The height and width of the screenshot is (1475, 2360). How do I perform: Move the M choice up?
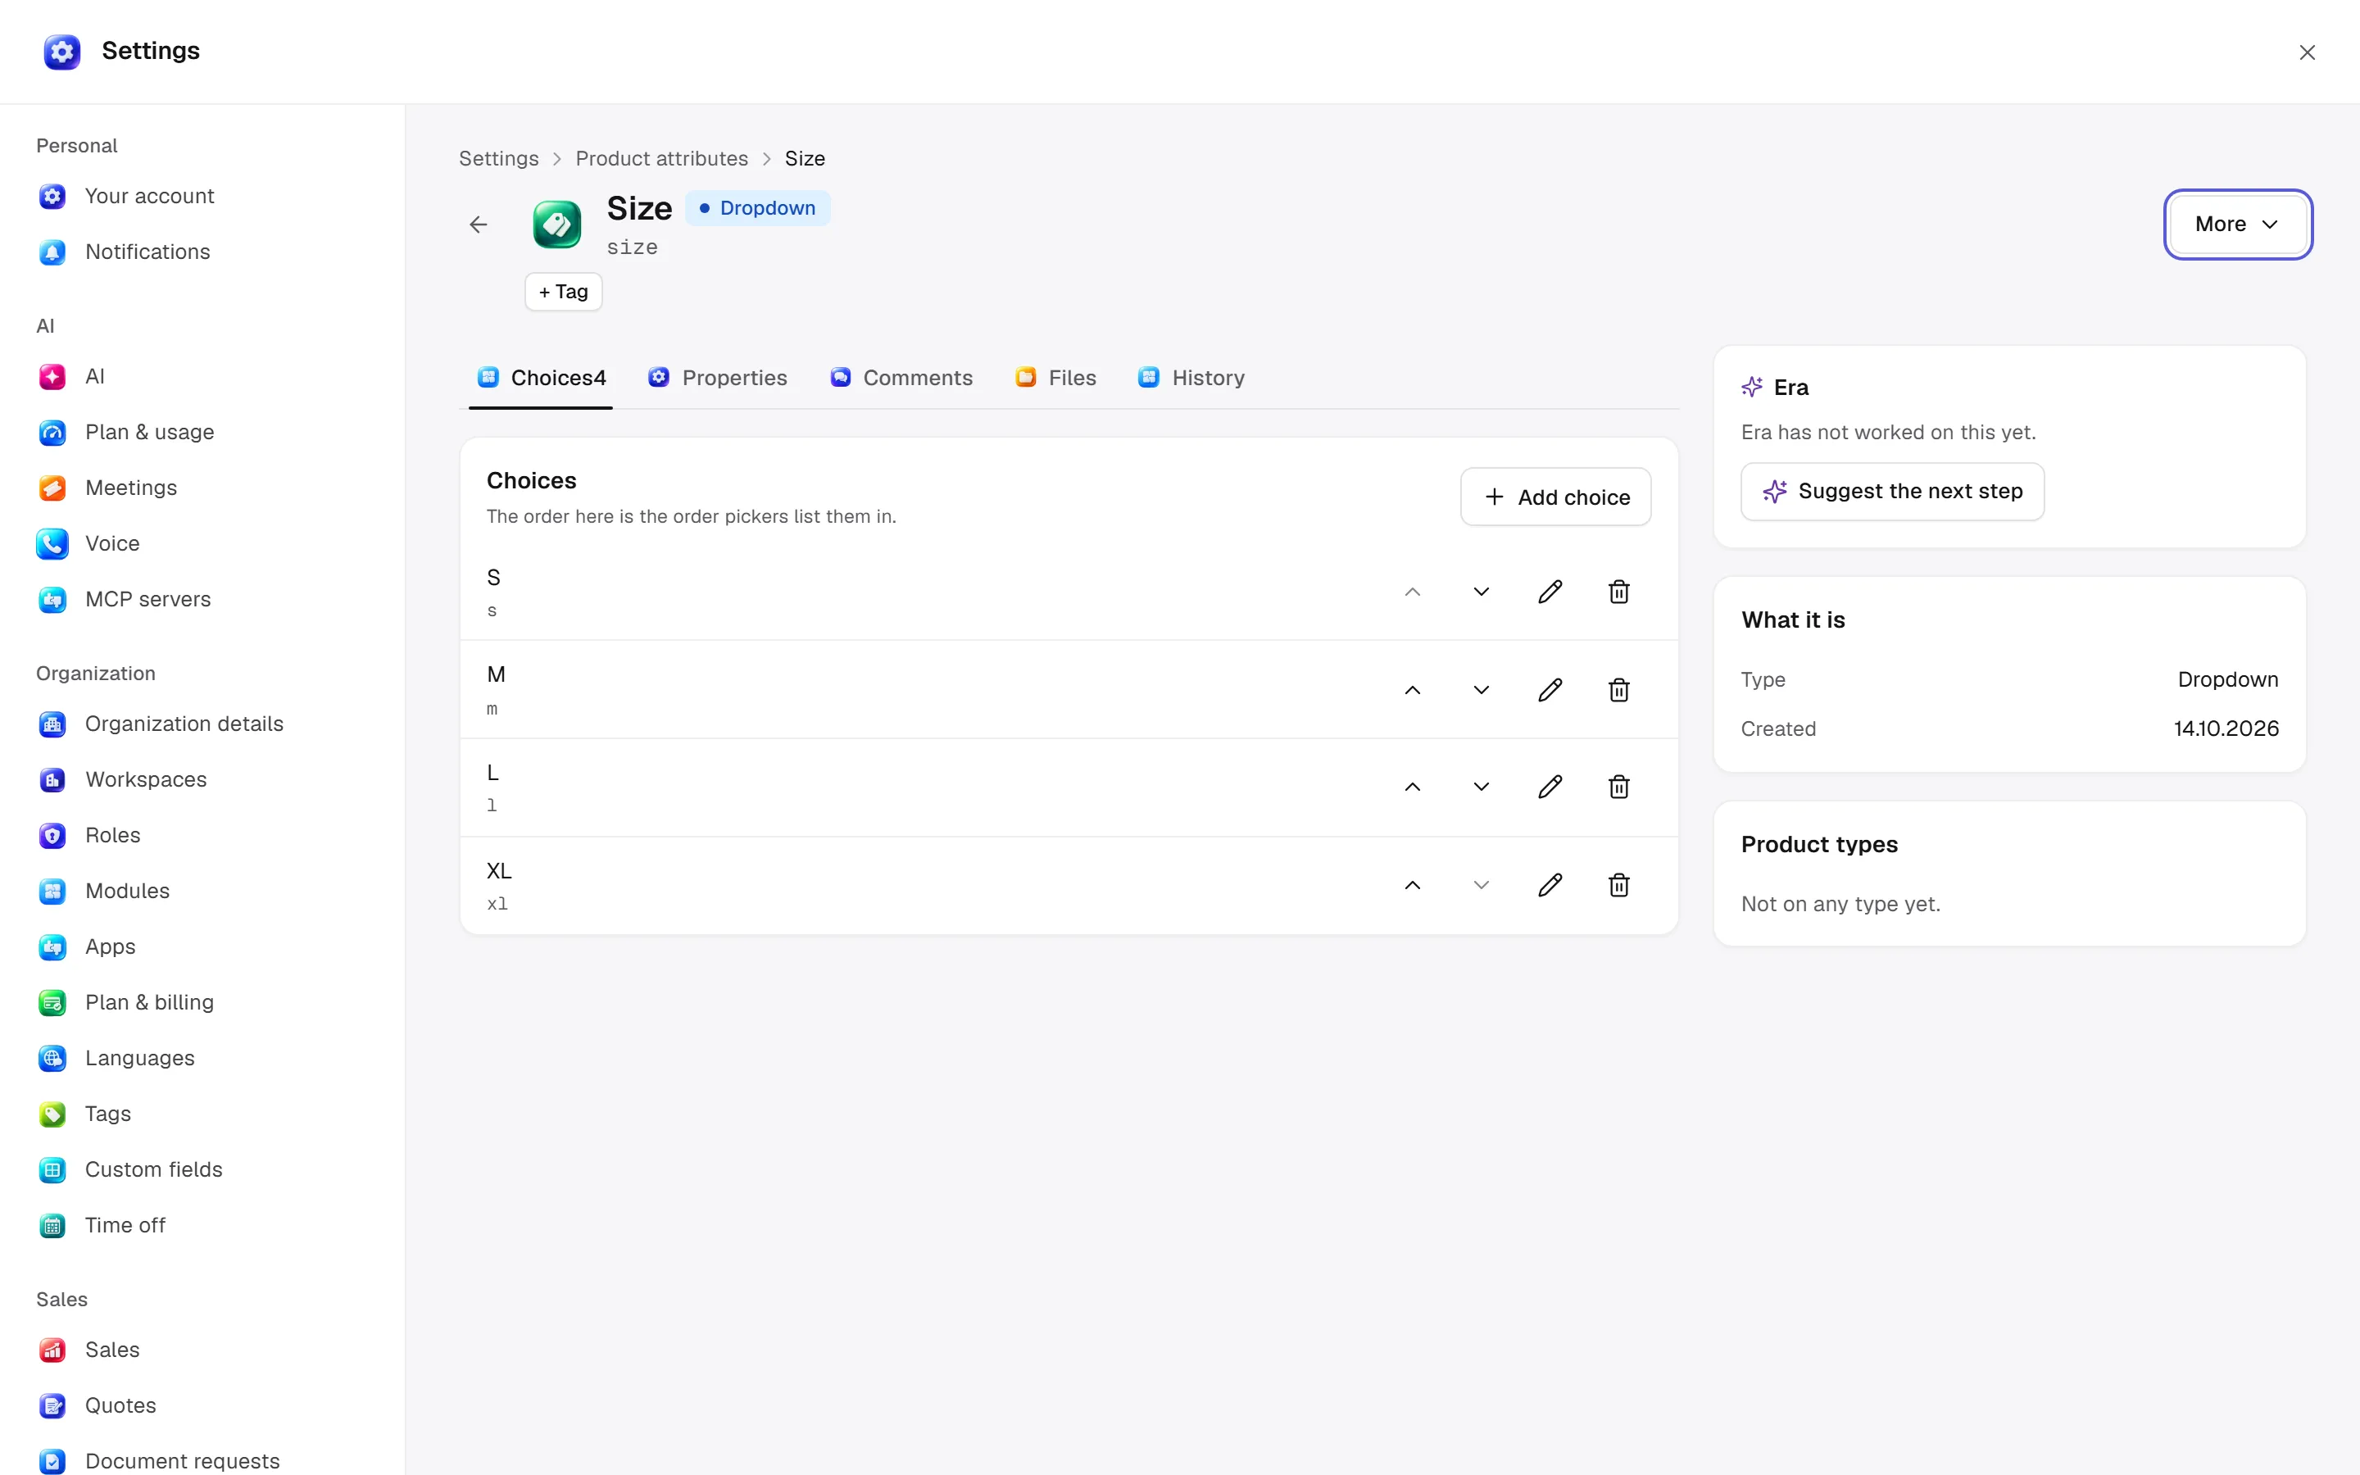click(1412, 690)
